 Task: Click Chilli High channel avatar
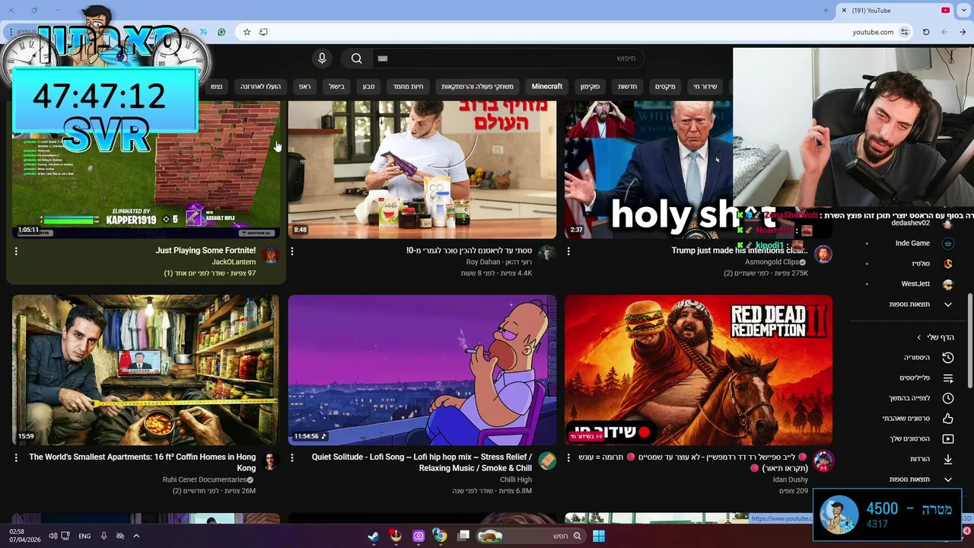coord(546,461)
